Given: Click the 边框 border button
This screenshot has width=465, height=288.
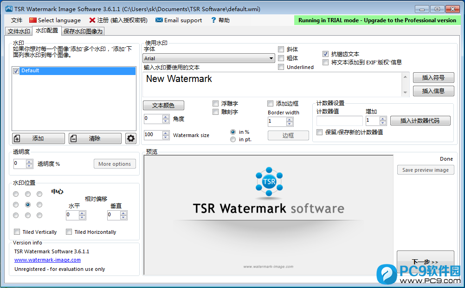Looking at the screenshot, I should (x=288, y=136).
